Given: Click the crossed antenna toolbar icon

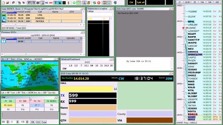Looking at the screenshot, I should [23, 3].
